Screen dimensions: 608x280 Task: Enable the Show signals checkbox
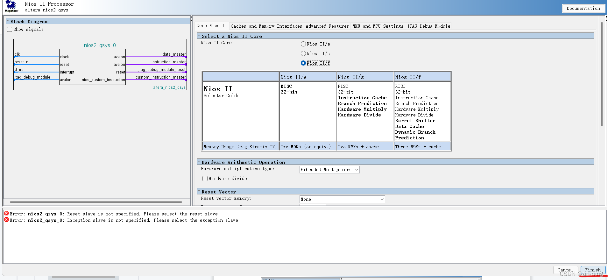(10, 29)
